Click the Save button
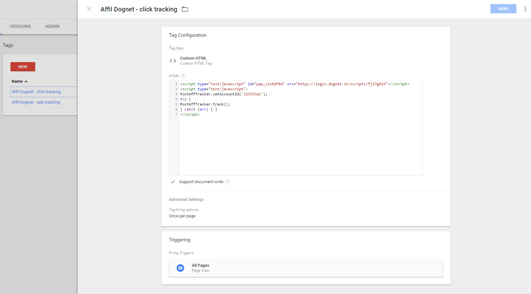The height and width of the screenshot is (294, 531). [x=503, y=9]
